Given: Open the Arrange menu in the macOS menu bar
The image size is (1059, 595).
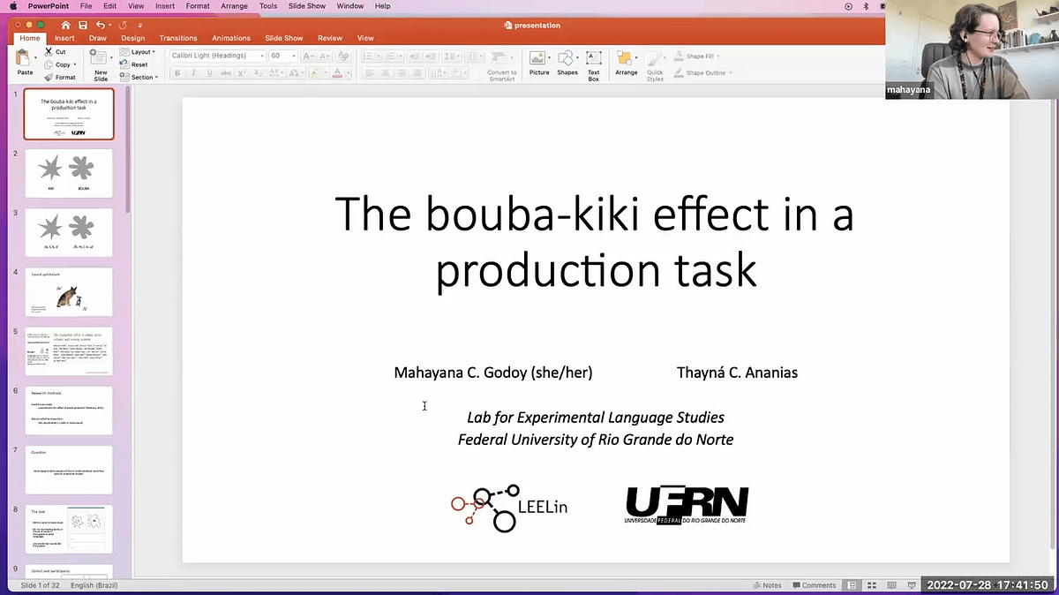Looking at the screenshot, I should [x=234, y=6].
